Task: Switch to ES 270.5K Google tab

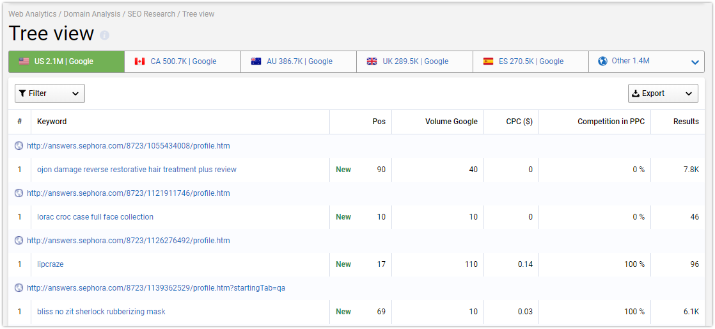Action: 531,61
